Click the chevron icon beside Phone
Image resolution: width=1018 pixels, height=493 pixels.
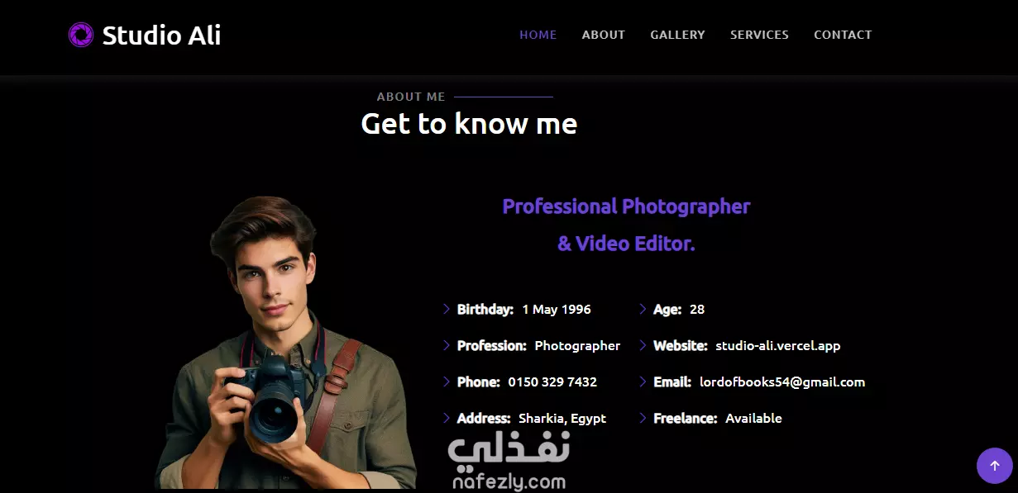pos(447,382)
